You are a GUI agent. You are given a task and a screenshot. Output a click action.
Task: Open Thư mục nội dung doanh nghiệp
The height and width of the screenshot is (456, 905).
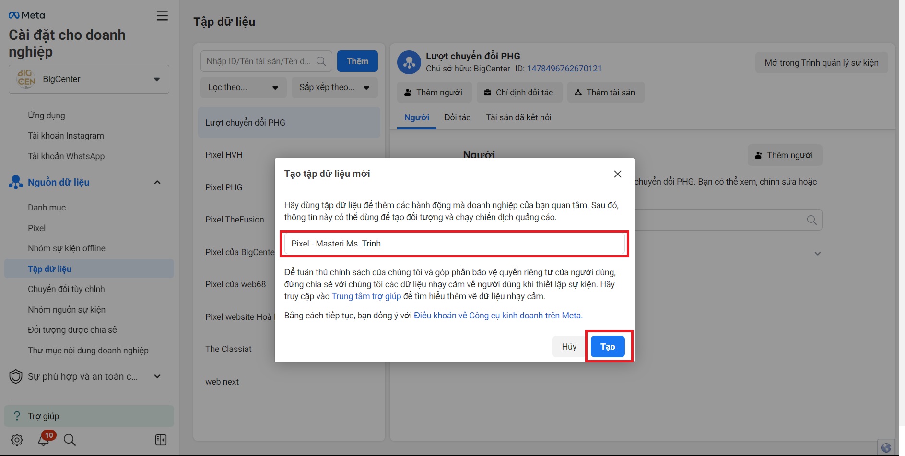[88, 351]
